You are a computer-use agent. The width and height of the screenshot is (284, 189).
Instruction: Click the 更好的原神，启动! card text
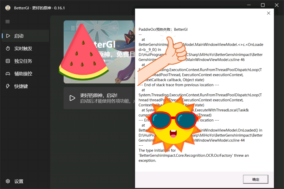[99, 96]
